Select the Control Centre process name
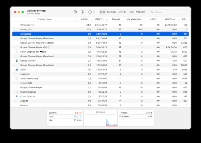This screenshot has width=201, height=143. tap(27, 96)
